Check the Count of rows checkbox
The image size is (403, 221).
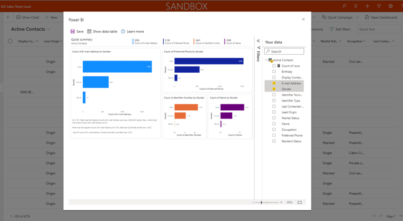coord(274,66)
